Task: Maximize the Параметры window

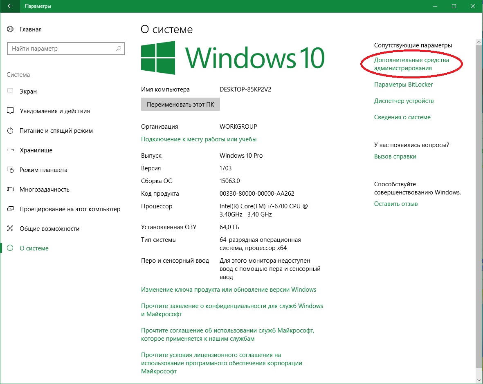Action: point(454,6)
